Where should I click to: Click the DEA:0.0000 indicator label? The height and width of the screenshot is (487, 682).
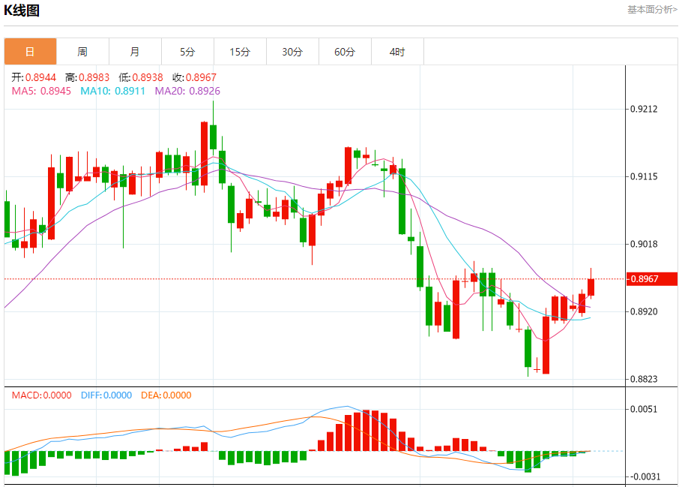coord(166,395)
